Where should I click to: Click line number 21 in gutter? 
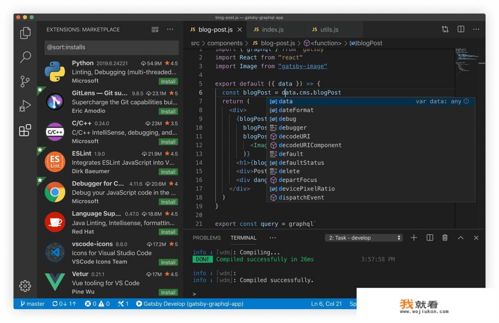[199, 224]
